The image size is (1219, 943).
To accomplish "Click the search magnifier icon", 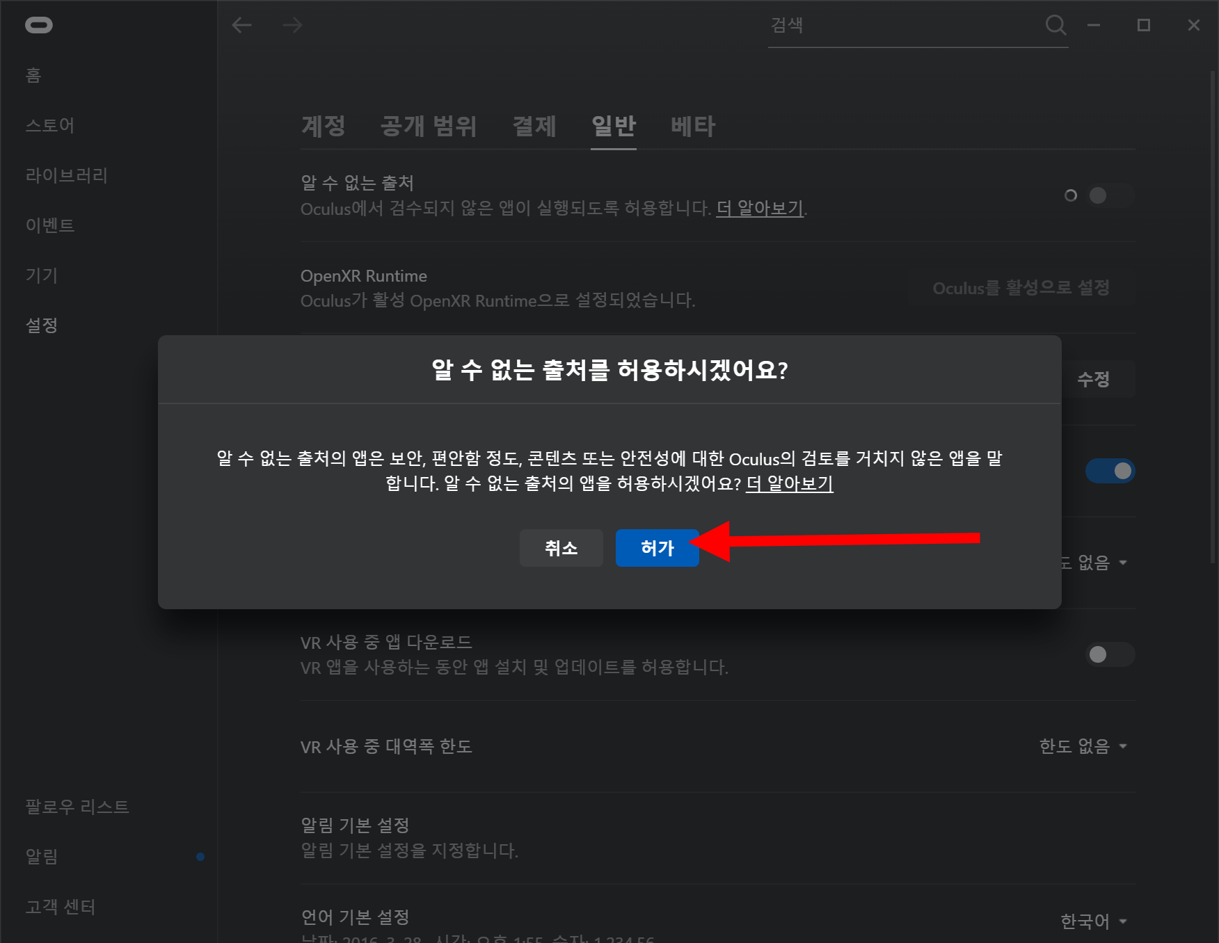I will 1055,25.
